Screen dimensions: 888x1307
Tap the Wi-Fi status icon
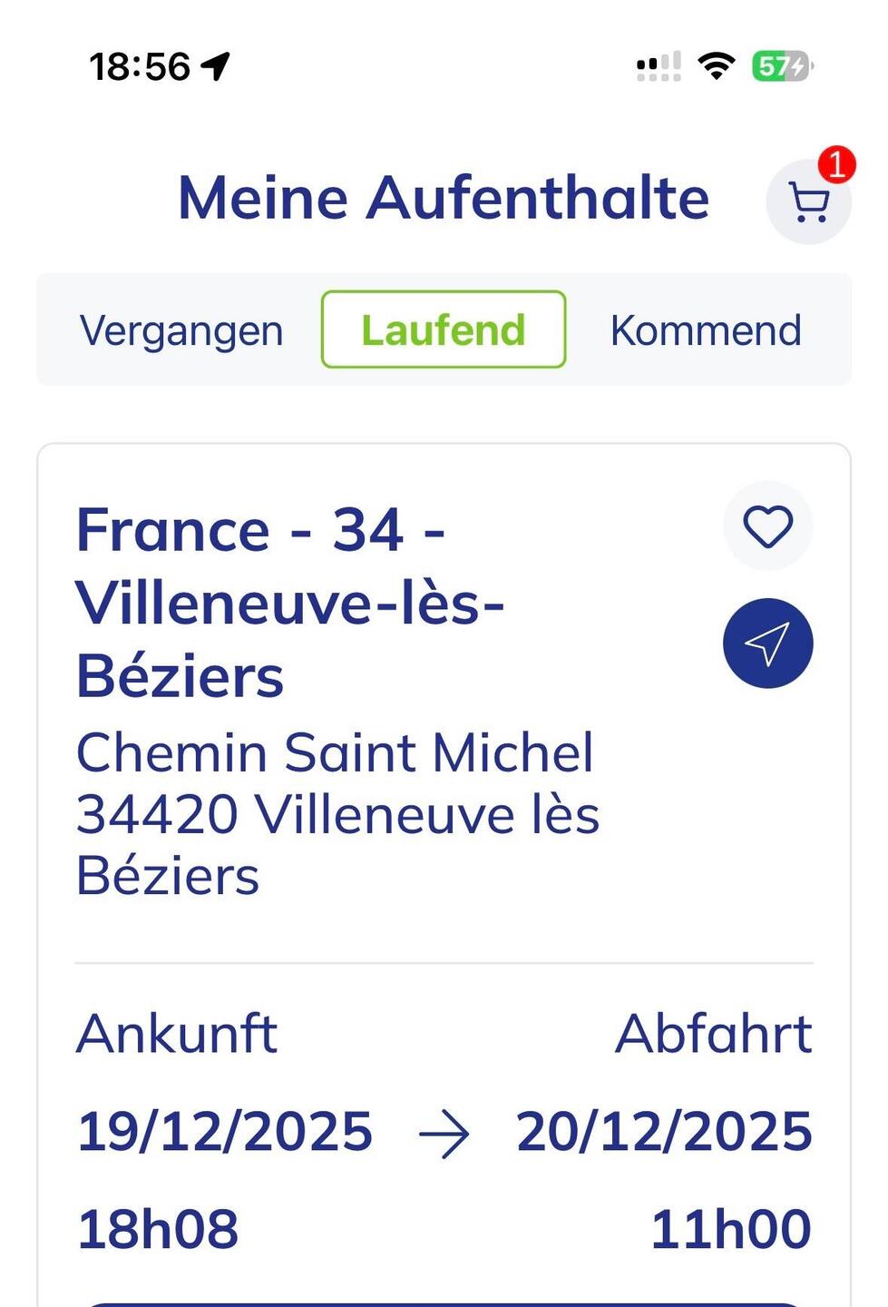coord(716,66)
